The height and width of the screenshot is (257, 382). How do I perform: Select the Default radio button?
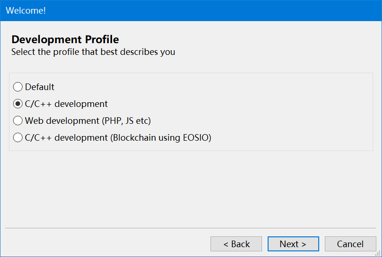[18, 87]
